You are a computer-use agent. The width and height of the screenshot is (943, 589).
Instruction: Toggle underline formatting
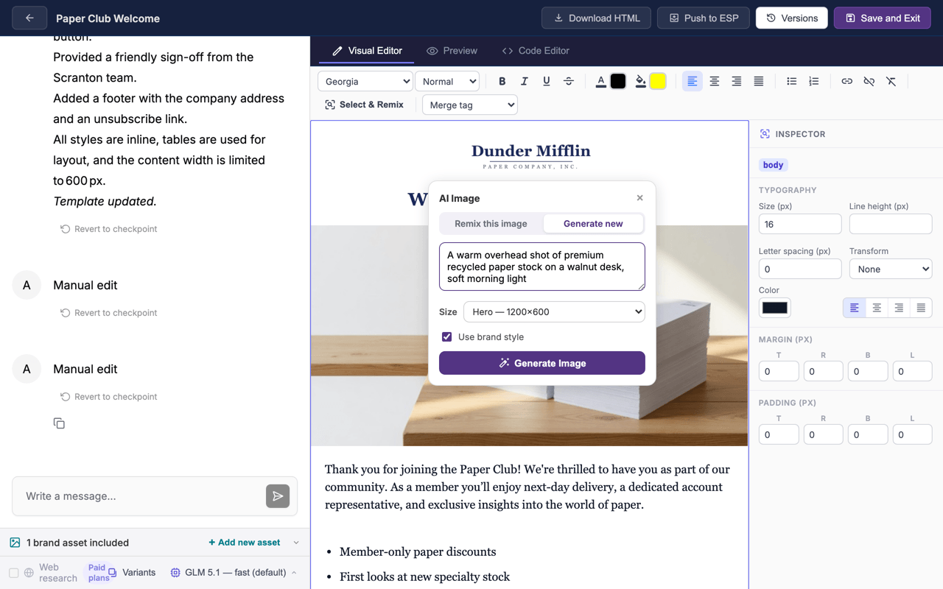click(x=547, y=82)
